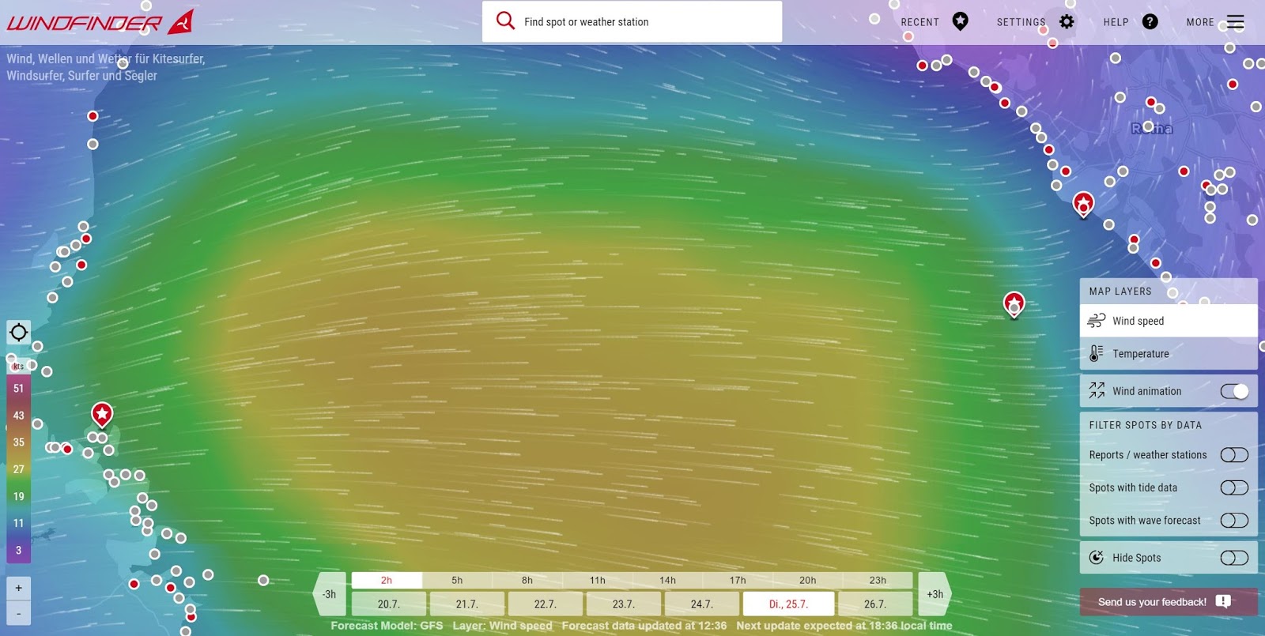This screenshot has height=636, width=1265.
Task: Select the 5h time slot
Action: [x=457, y=581]
